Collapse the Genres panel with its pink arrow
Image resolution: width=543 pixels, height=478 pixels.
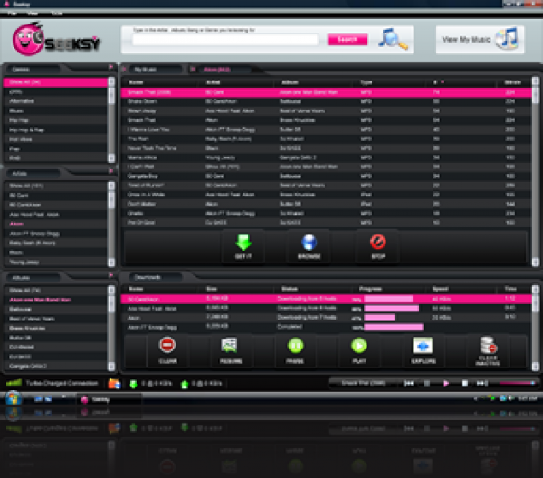[110, 66]
